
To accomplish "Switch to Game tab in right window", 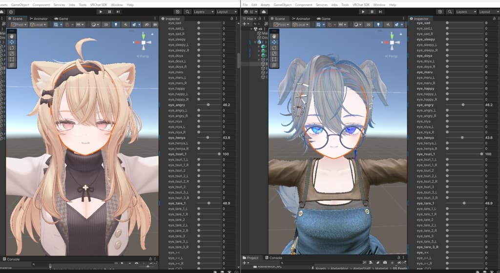I will point(324,19).
